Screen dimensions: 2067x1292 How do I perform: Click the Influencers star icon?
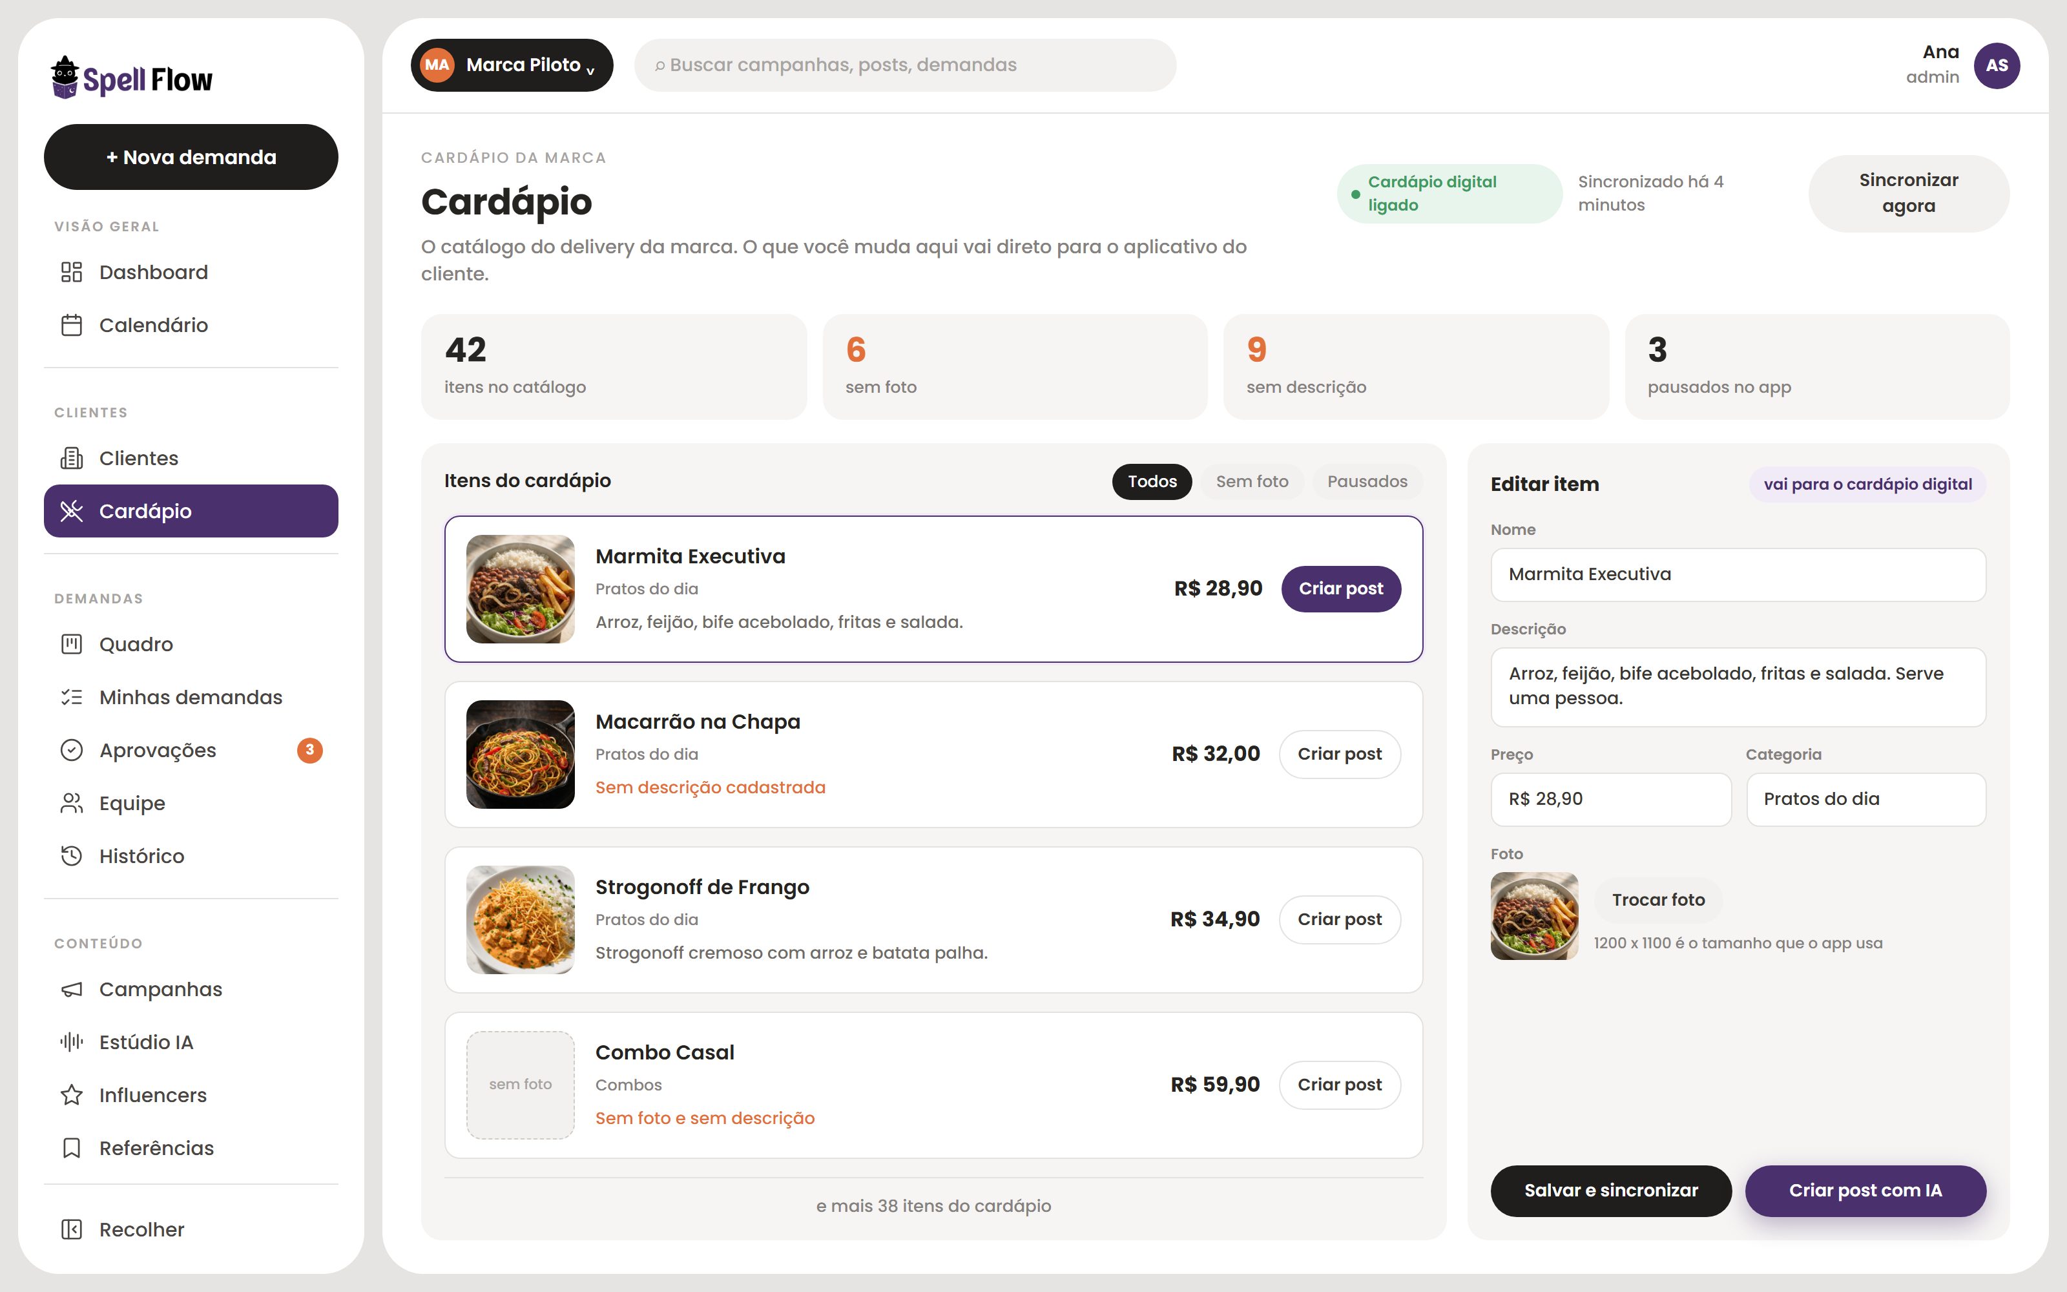72,1096
